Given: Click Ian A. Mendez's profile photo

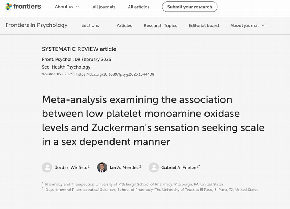Looking at the screenshot, I should pyautogui.click(x=102, y=167).
